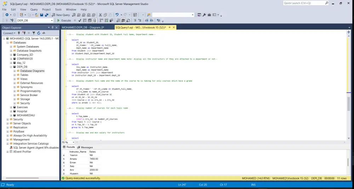
Task: Click the editor vertical scrollbar thumb
Action: pyautogui.click(x=349, y=104)
